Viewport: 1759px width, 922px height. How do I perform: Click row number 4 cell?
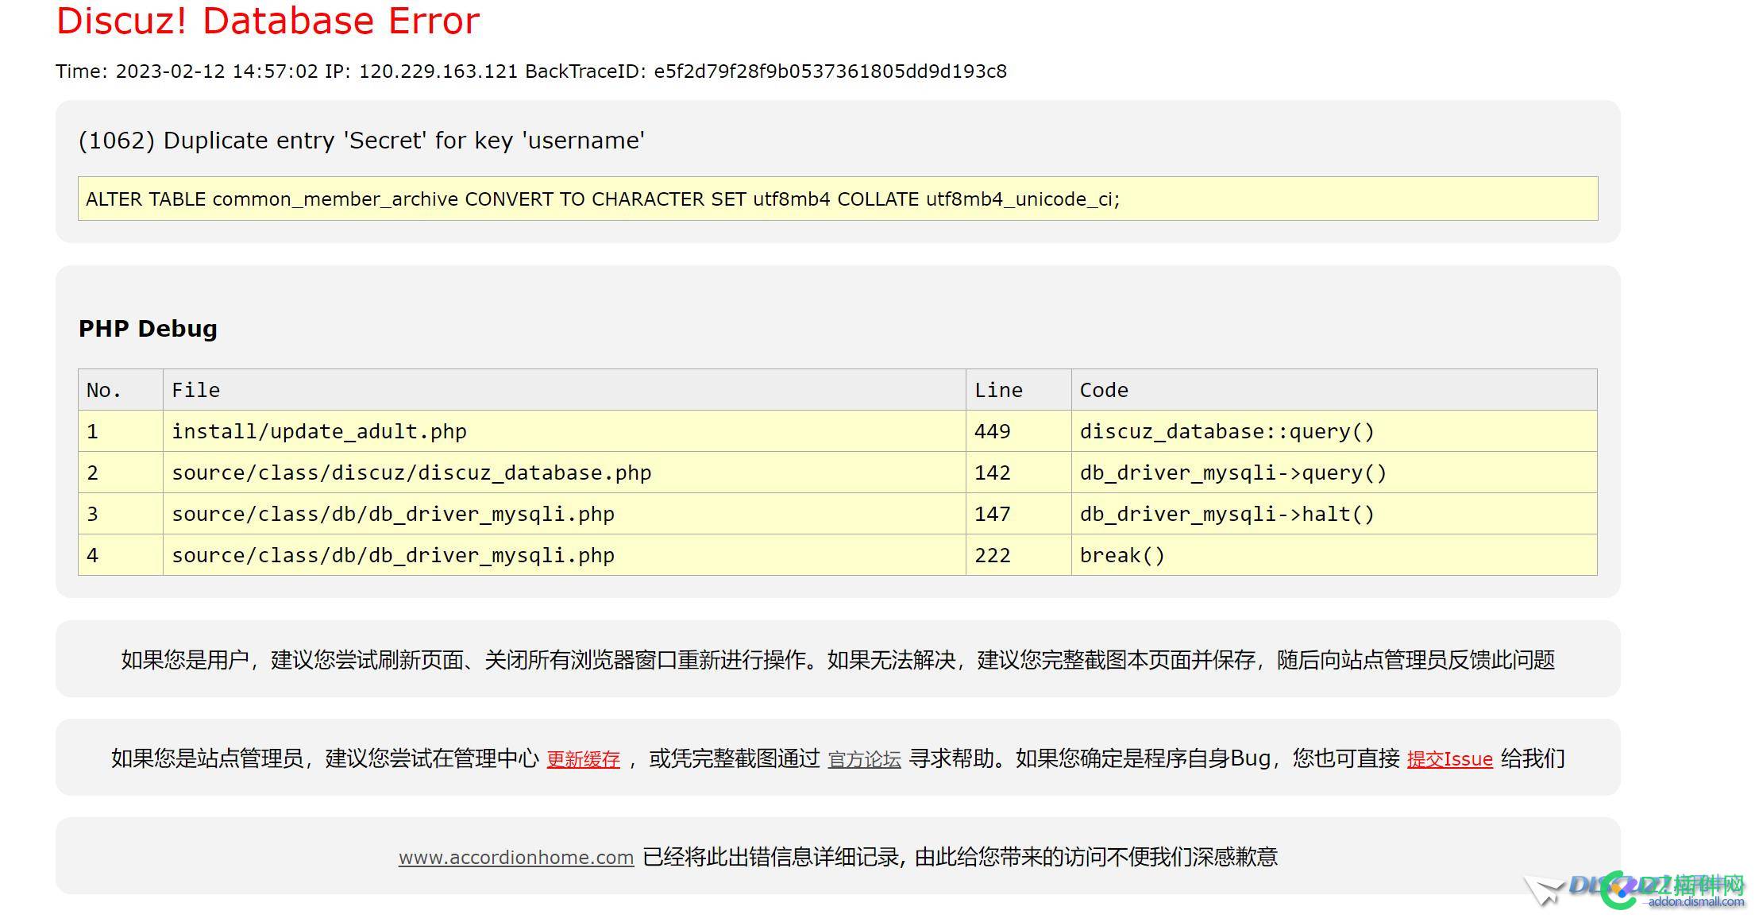tap(121, 555)
